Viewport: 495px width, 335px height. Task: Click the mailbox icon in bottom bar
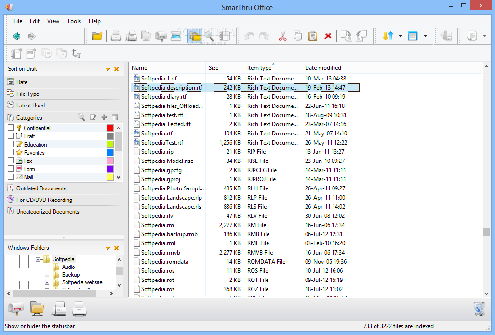16,308
